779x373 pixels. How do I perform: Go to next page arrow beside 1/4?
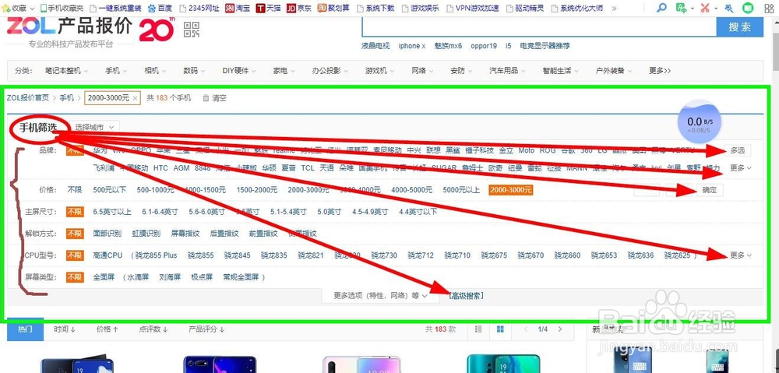pyautogui.click(x=560, y=329)
